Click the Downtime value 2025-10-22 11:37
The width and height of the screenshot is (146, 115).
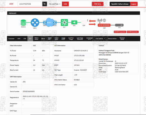coord(121,63)
